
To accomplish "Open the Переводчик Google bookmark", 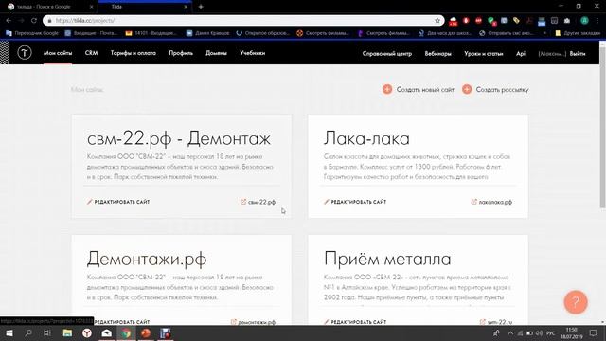I will 32,33.
